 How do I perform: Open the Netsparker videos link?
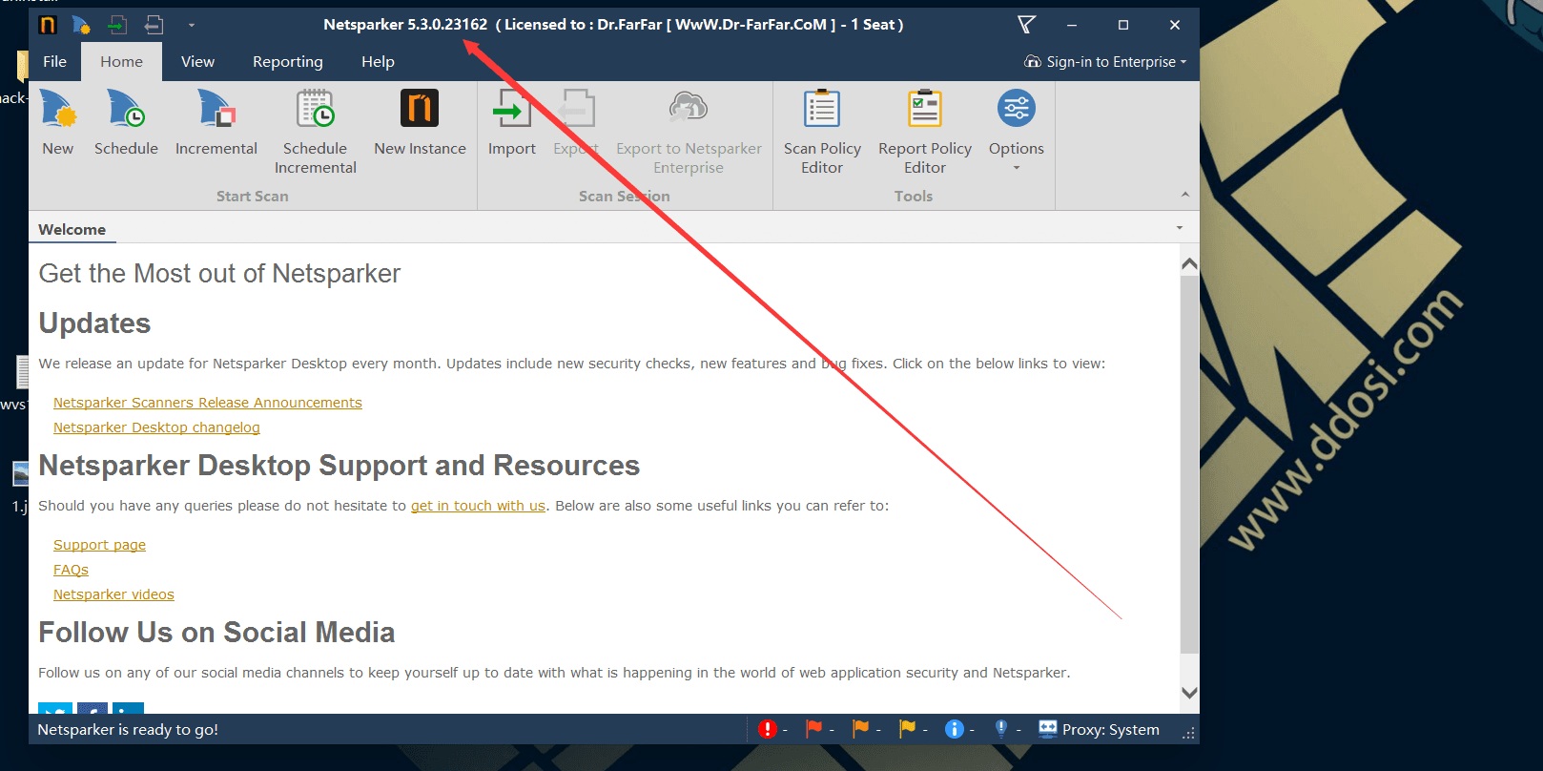click(x=113, y=594)
